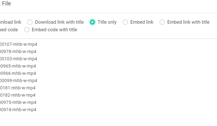Click the 00107-mhb-w-mp4 title line
Viewport: 217px width, 126px height.
(x=19, y=44)
